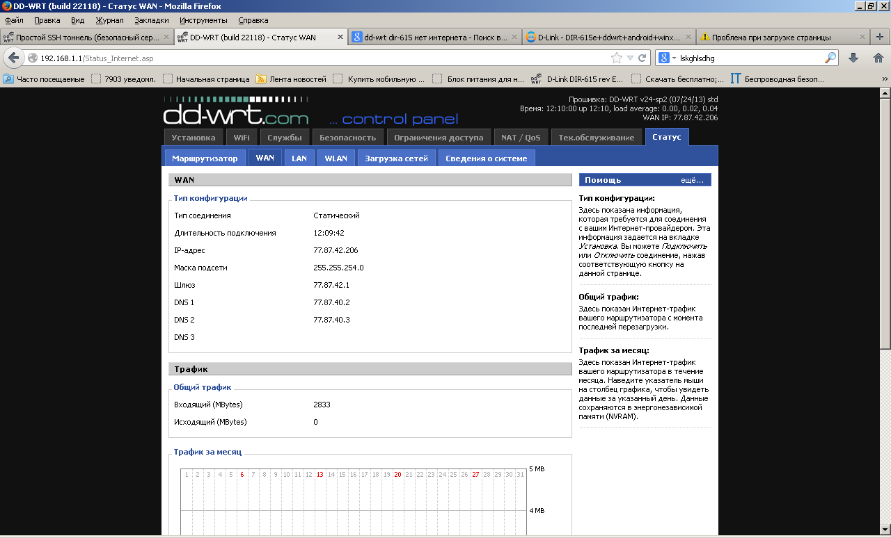This screenshot has height=538, width=891.
Task: Click the browser Back arrow button
Action: point(13,58)
